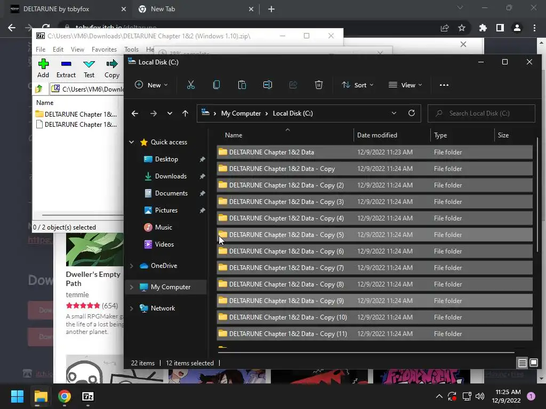Switch to details view icon in status bar
546x409 pixels.
[523, 363]
